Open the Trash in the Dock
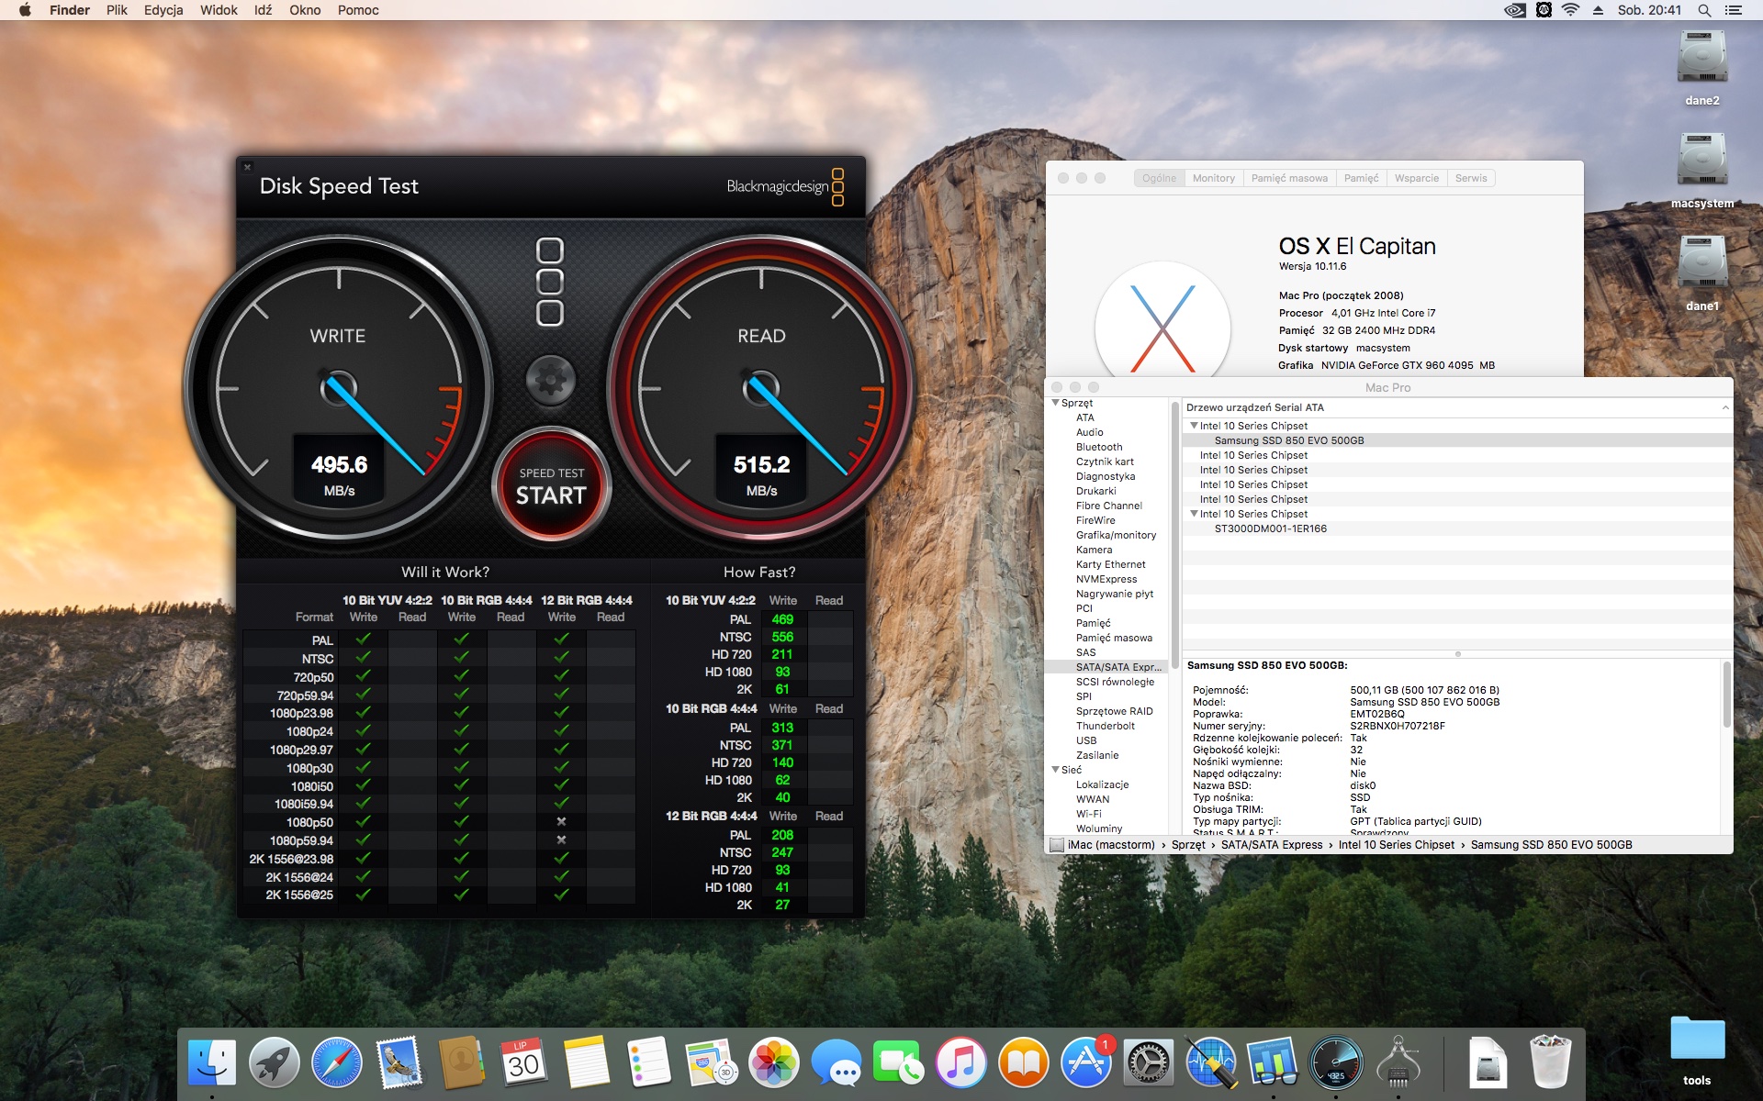The width and height of the screenshot is (1763, 1101). pos(1550,1062)
